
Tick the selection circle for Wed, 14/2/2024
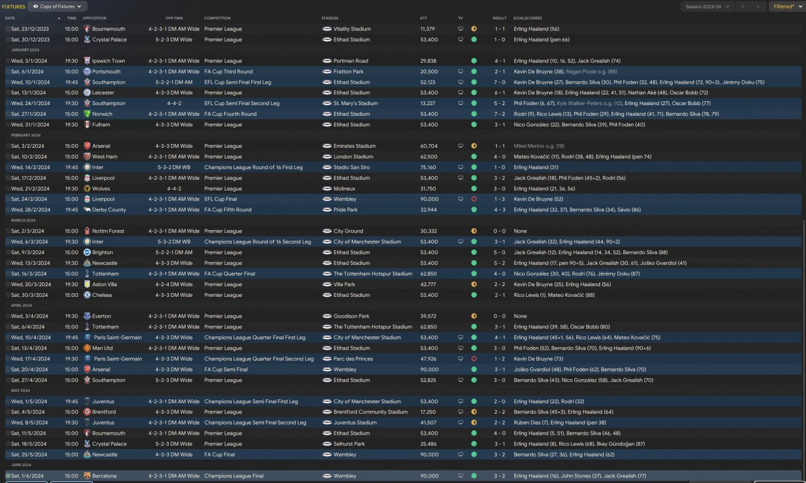[x=8, y=167]
